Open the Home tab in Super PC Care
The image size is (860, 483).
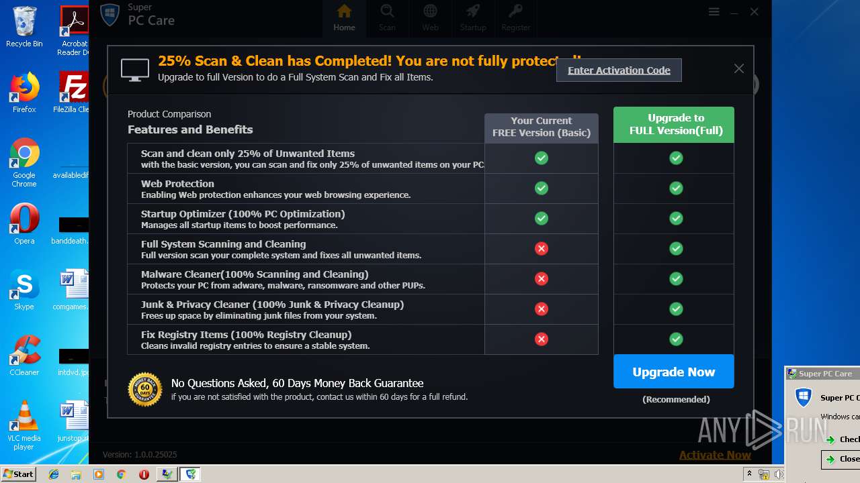344,18
